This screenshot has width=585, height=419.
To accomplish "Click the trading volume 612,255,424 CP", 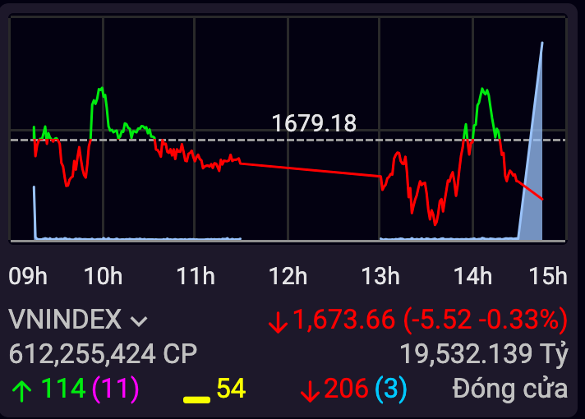I will [x=103, y=353].
